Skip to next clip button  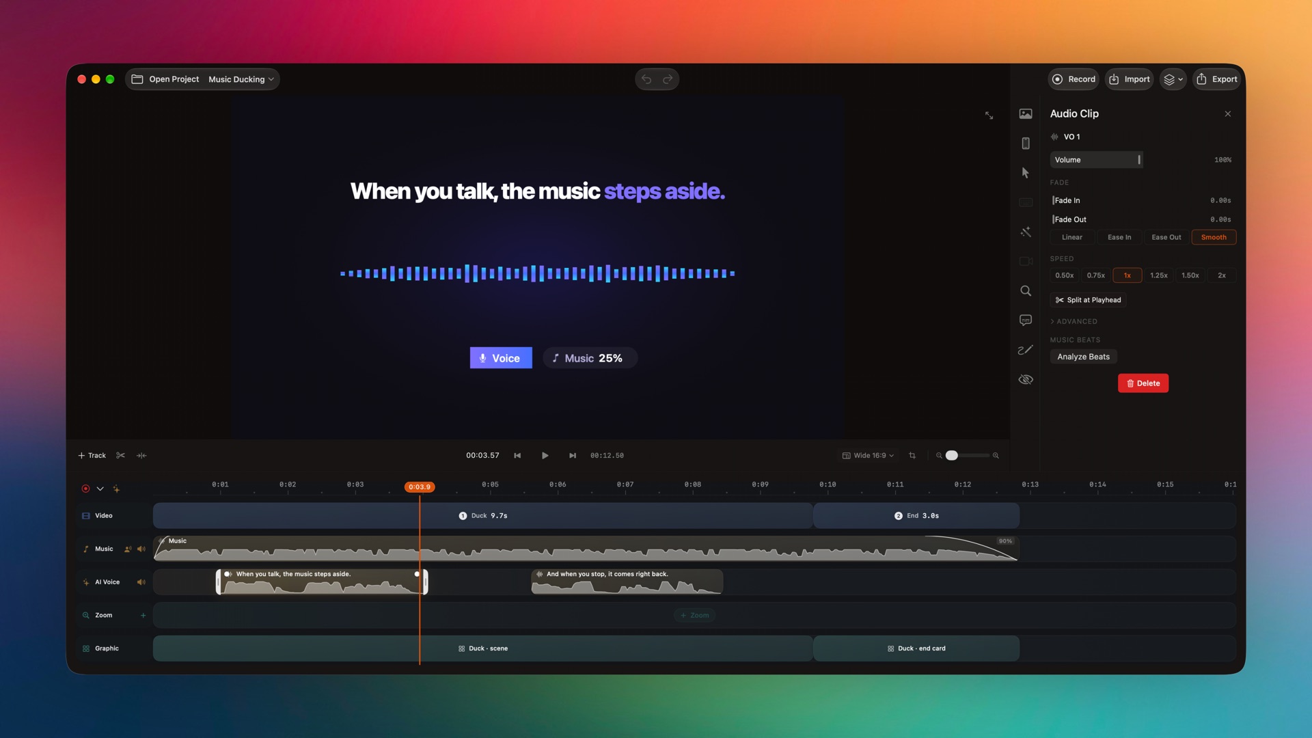(573, 456)
